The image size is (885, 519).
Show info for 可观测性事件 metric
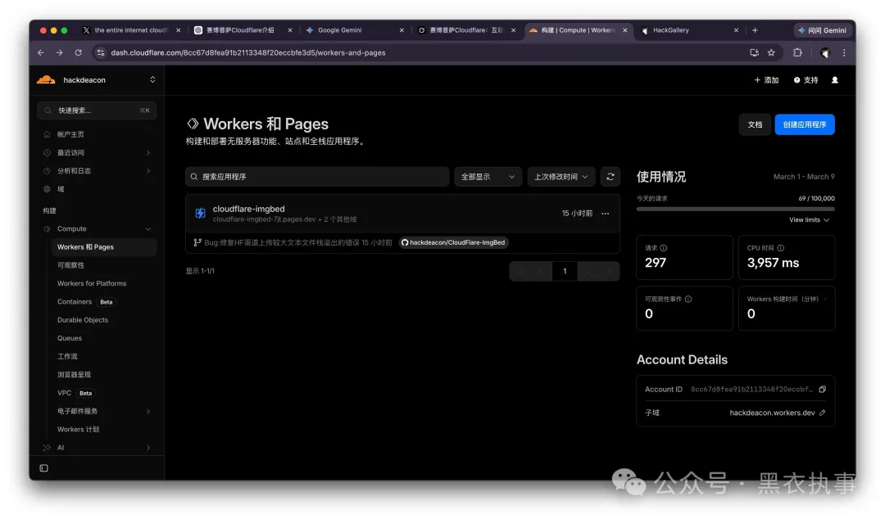(x=688, y=299)
